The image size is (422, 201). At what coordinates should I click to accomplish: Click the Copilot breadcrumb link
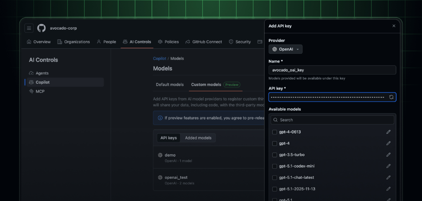[x=160, y=58]
